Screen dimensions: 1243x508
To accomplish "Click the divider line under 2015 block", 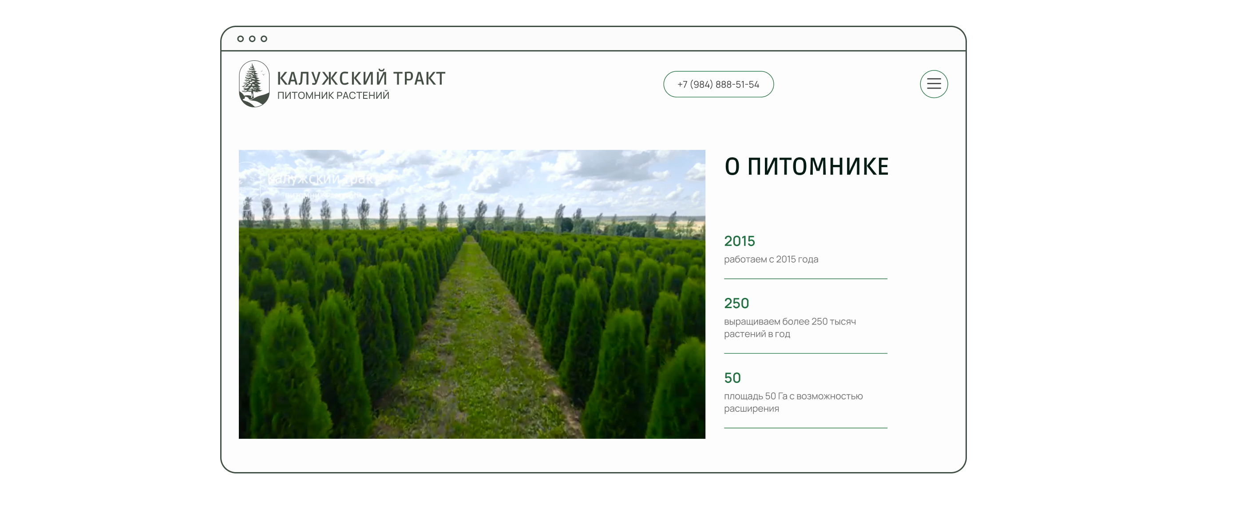I will pyautogui.click(x=805, y=278).
